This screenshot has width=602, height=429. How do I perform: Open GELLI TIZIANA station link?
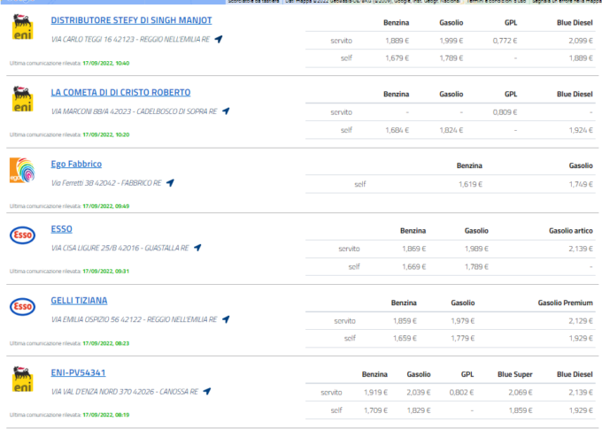point(79,301)
